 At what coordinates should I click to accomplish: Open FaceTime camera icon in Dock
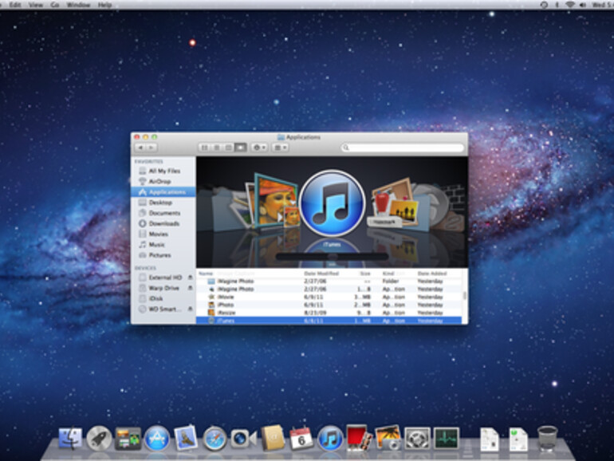pos(243,439)
